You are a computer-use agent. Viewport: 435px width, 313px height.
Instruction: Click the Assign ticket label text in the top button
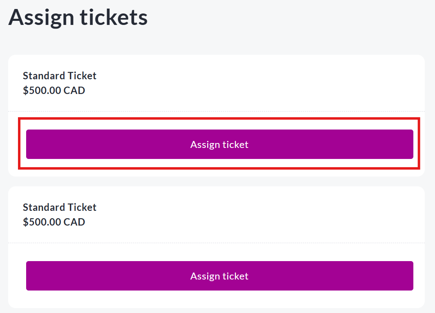tap(219, 144)
